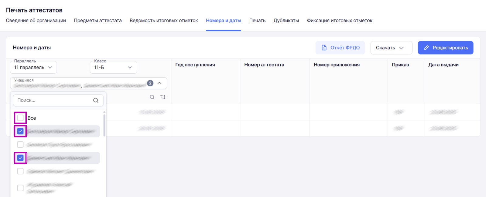This screenshot has width=486, height=197.
Task: Open the Дубликаты tab
Action: (286, 21)
